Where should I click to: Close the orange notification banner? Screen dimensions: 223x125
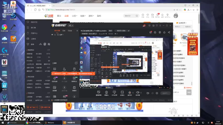tap(93, 74)
